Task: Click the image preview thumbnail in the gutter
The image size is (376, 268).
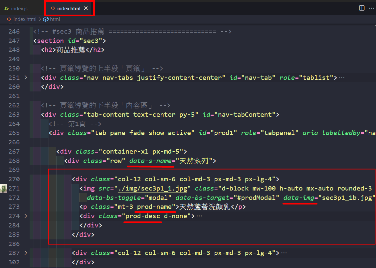Action: [3, 188]
